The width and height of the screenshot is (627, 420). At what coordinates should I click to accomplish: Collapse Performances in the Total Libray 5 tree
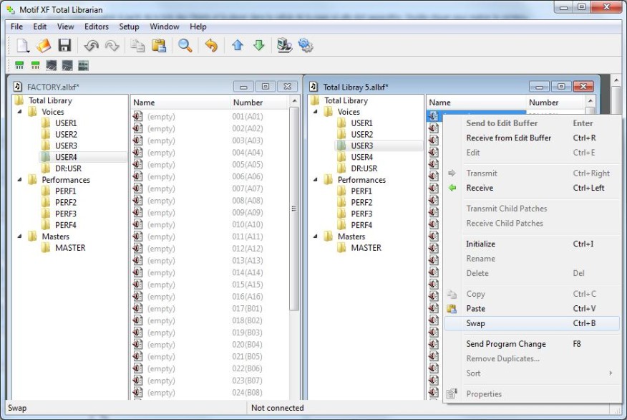[x=316, y=180]
